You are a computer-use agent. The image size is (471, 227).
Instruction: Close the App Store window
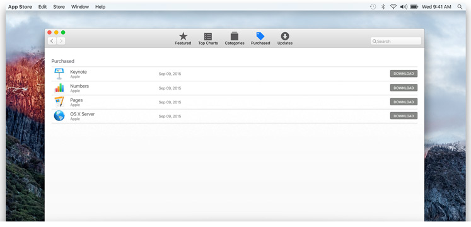(50, 32)
